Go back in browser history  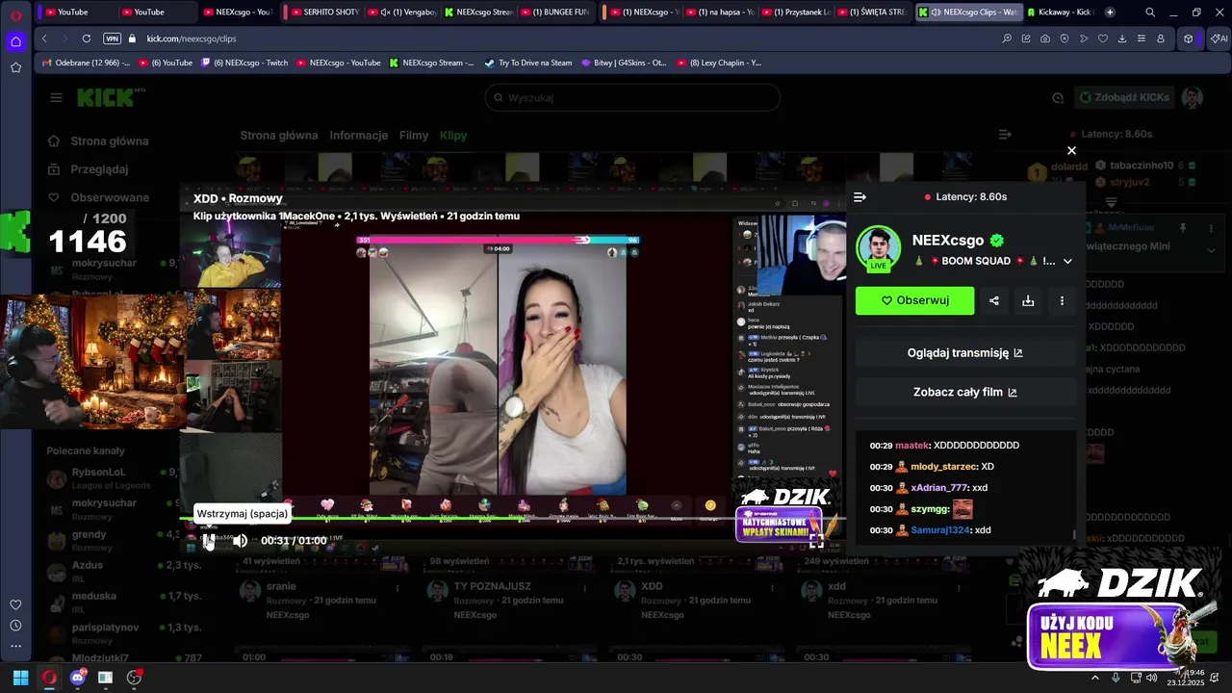[x=44, y=38]
